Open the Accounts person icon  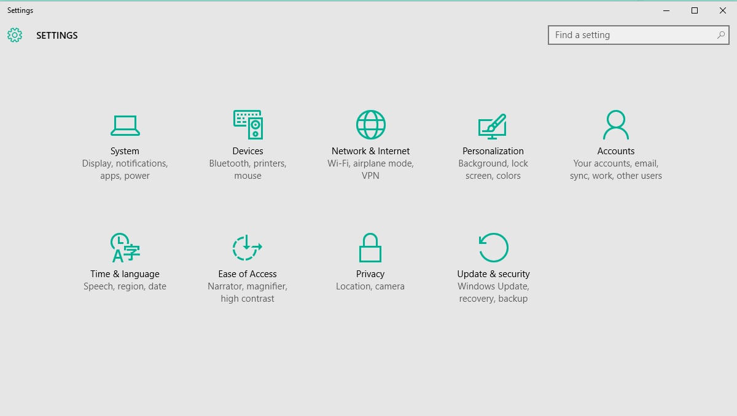click(616, 125)
